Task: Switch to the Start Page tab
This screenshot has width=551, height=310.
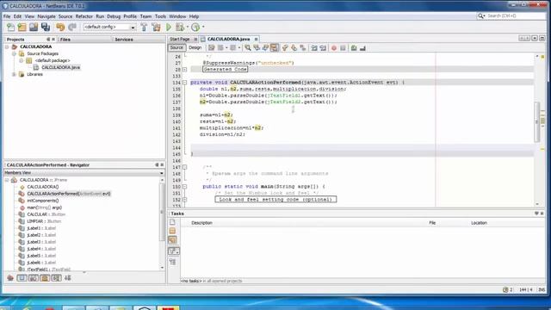Action: coord(180,39)
